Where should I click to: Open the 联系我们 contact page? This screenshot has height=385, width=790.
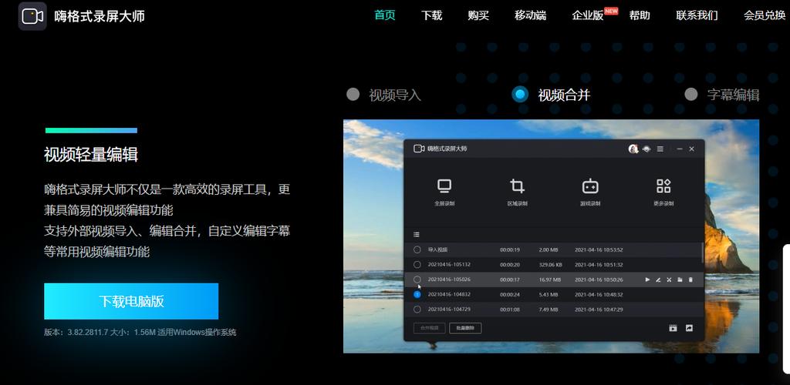[x=697, y=15]
